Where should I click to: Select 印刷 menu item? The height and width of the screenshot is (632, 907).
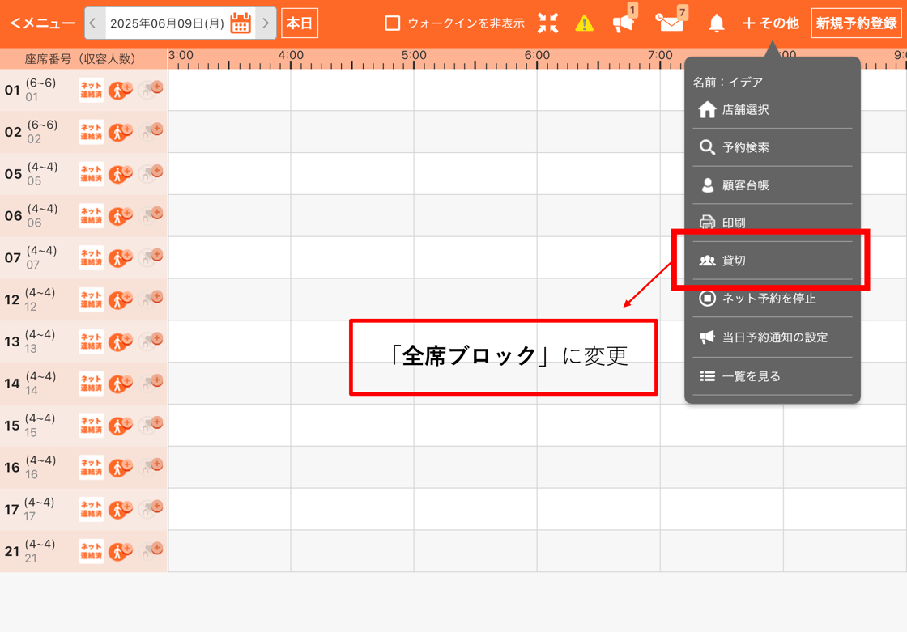click(x=773, y=223)
